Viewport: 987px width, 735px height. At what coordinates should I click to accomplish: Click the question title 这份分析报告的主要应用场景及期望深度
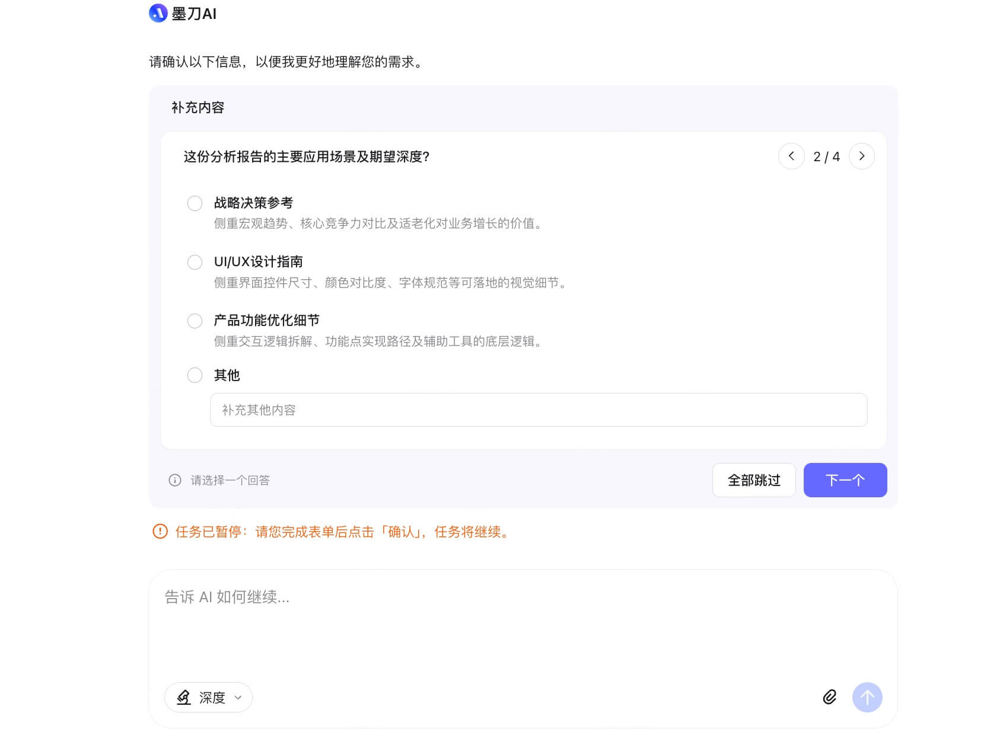[x=305, y=156]
